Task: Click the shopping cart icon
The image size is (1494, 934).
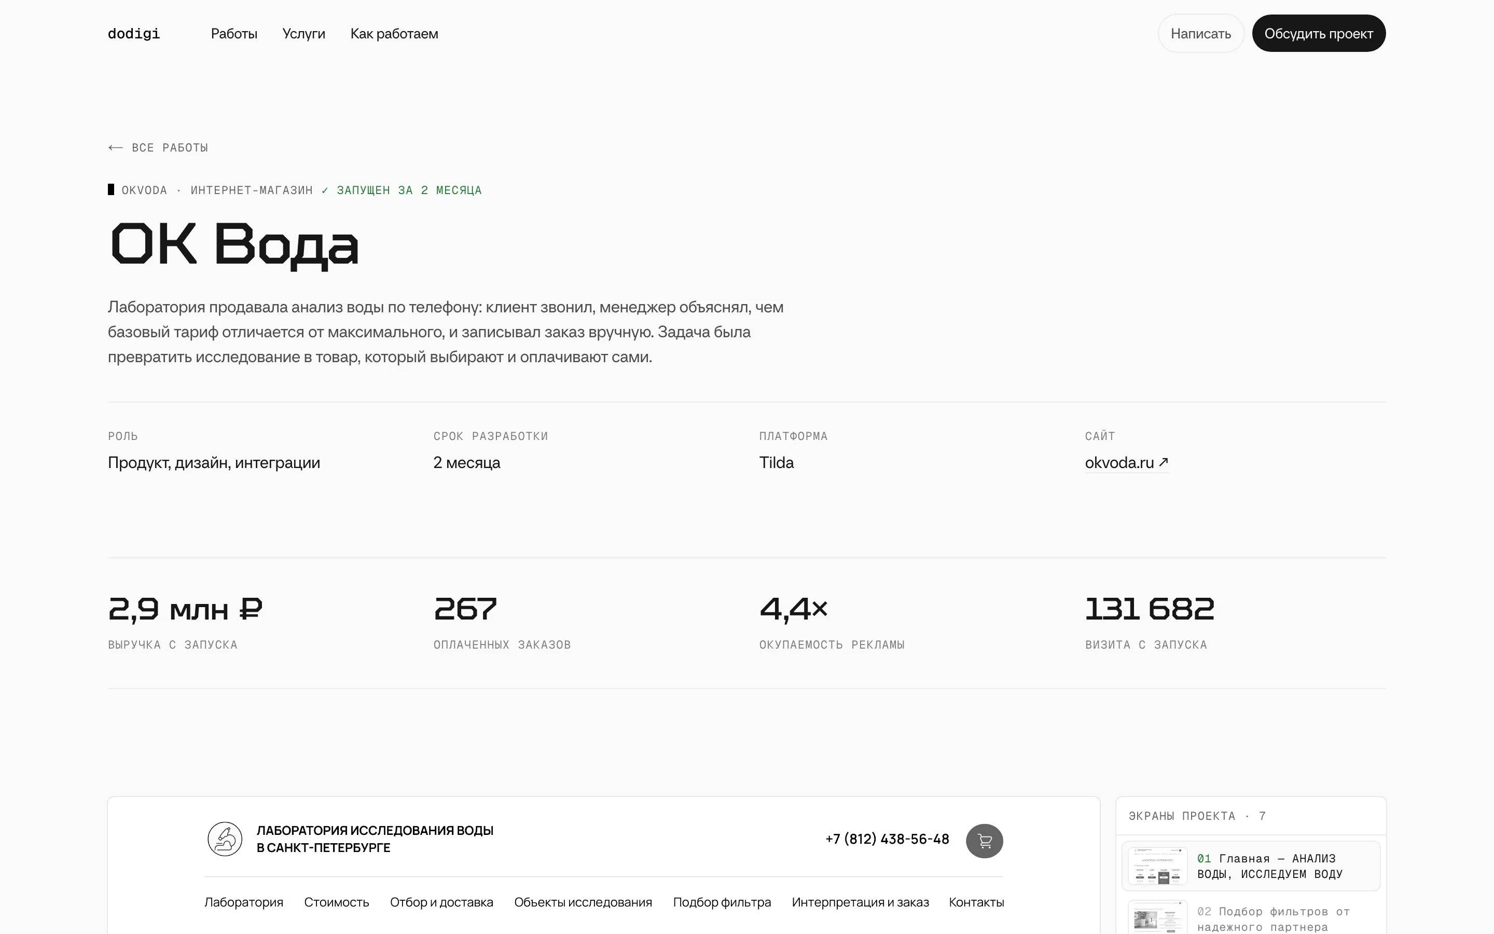Action: pyautogui.click(x=985, y=841)
